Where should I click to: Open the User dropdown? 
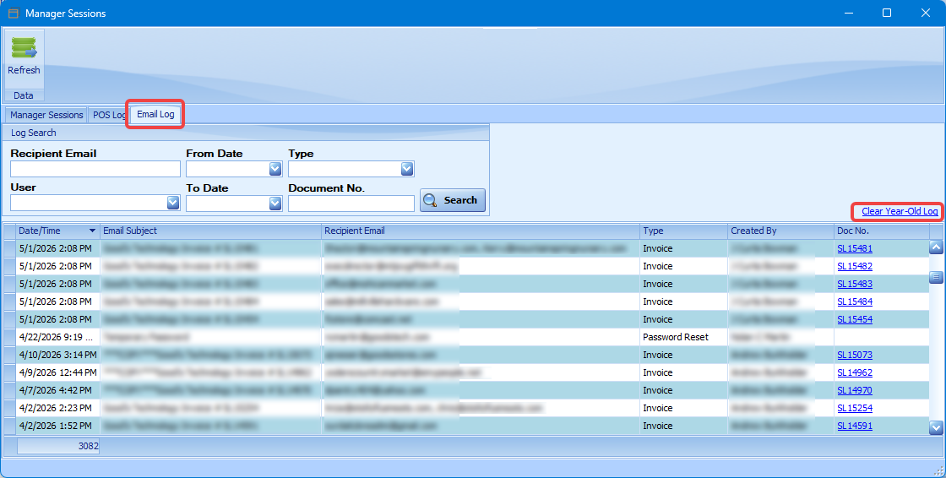[173, 203]
